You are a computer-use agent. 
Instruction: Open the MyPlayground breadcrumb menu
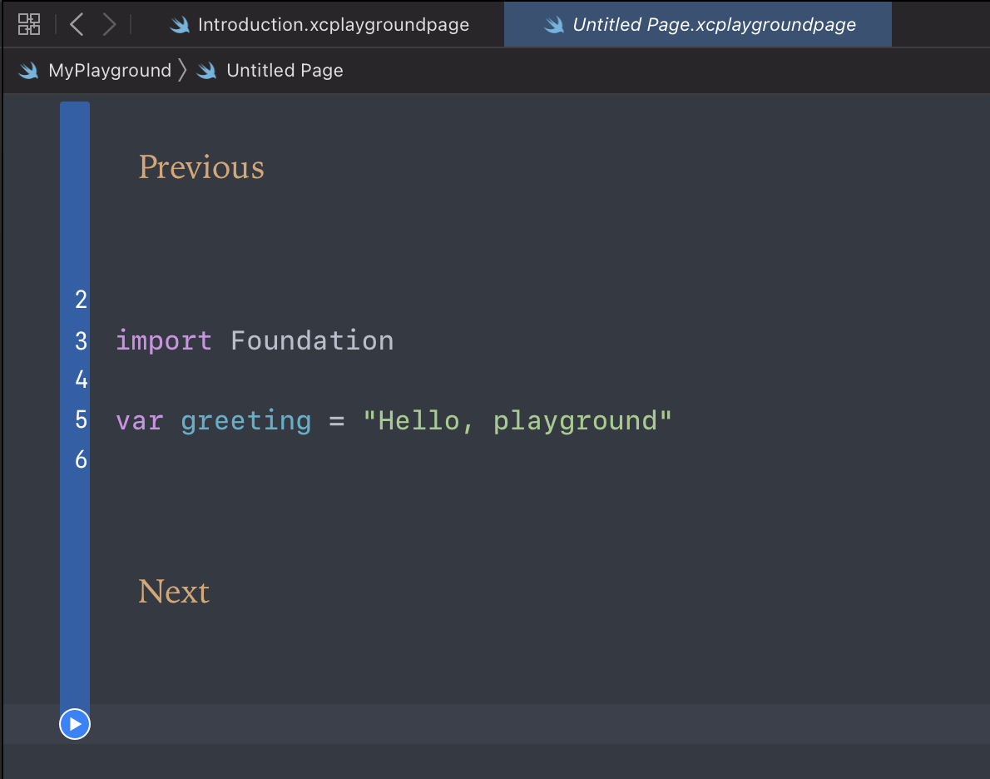click(x=110, y=71)
